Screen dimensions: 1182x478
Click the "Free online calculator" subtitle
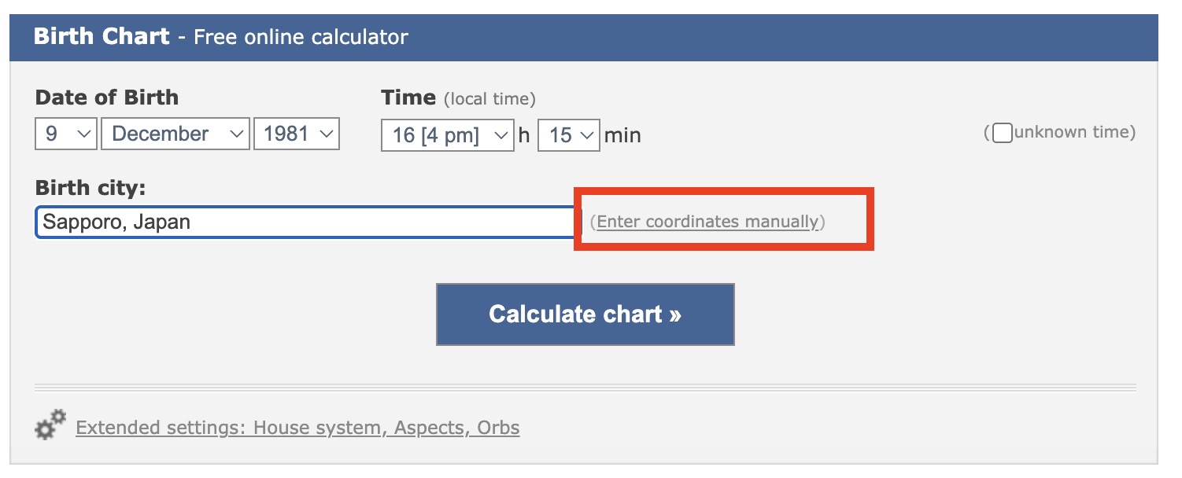point(301,37)
